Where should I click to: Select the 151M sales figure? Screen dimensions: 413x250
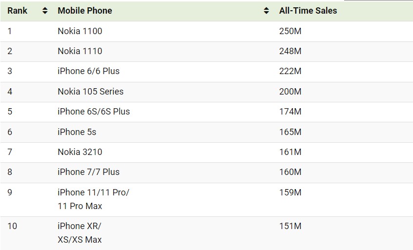pos(290,226)
